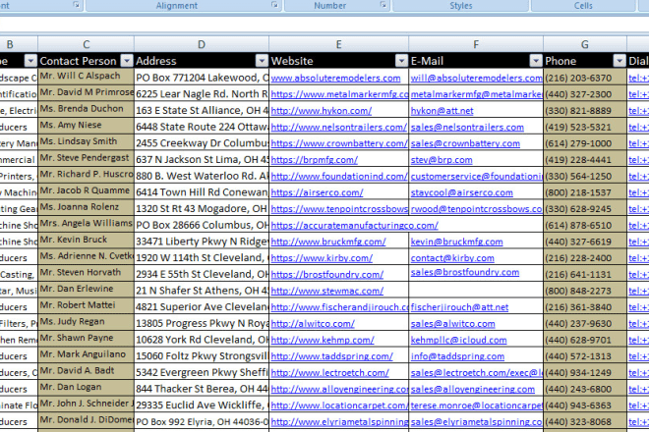Click email sales@nelsontrailers.com
This screenshot has width=649, height=432.
pyautogui.click(x=467, y=128)
